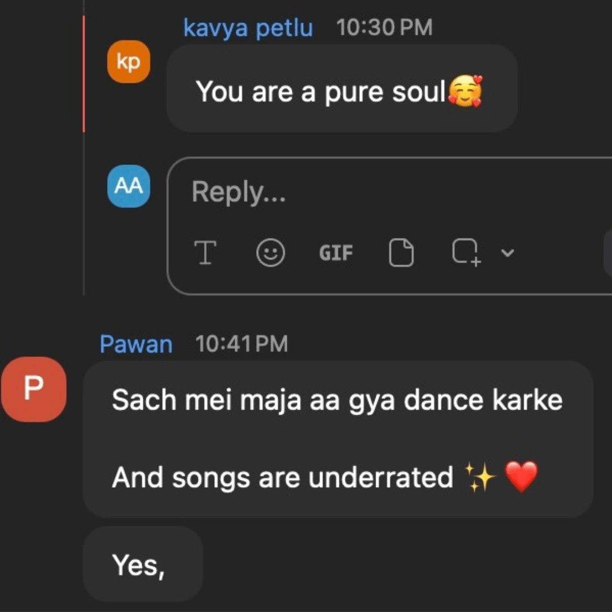Open text formatting options in reply box
The width and height of the screenshot is (612, 612).
[205, 252]
